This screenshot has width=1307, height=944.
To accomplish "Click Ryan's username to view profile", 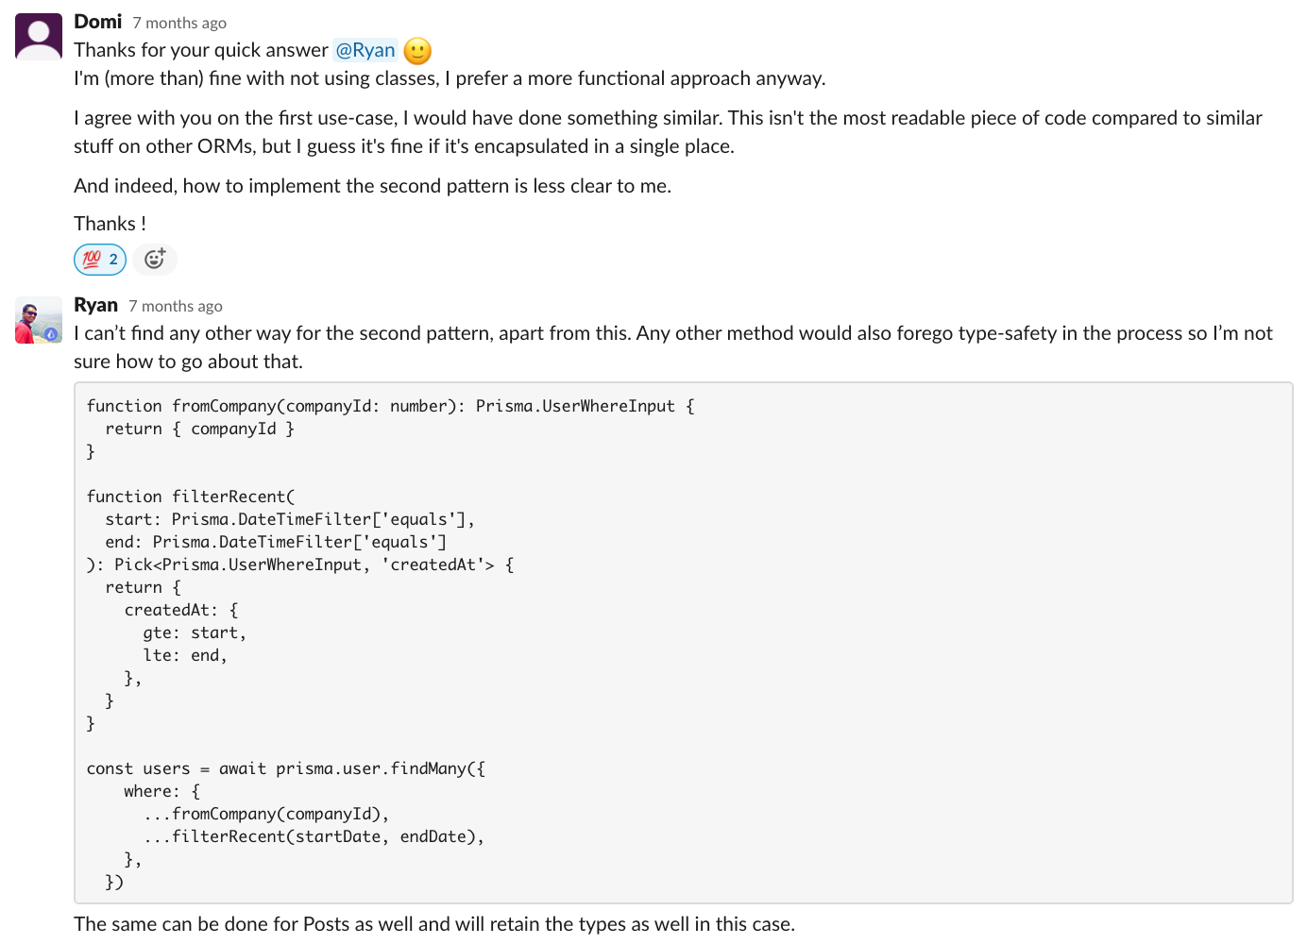I will [95, 305].
